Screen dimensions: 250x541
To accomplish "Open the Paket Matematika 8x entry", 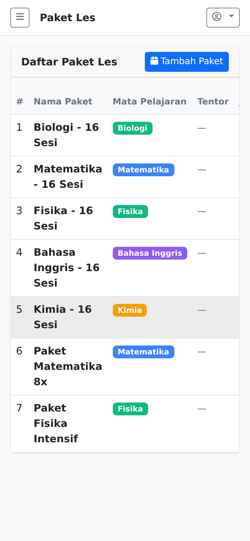I will click(68, 366).
